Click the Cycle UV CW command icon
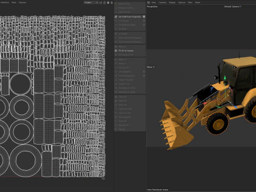 click(x=116, y=113)
